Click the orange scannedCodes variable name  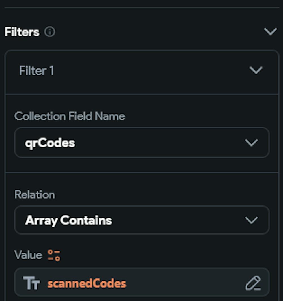pyautogui.click(x=87, y=283)
